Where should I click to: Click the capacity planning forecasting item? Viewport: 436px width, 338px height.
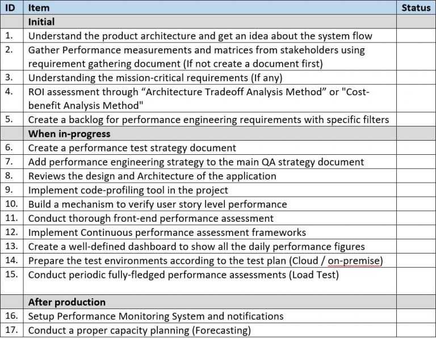(139, 330)
